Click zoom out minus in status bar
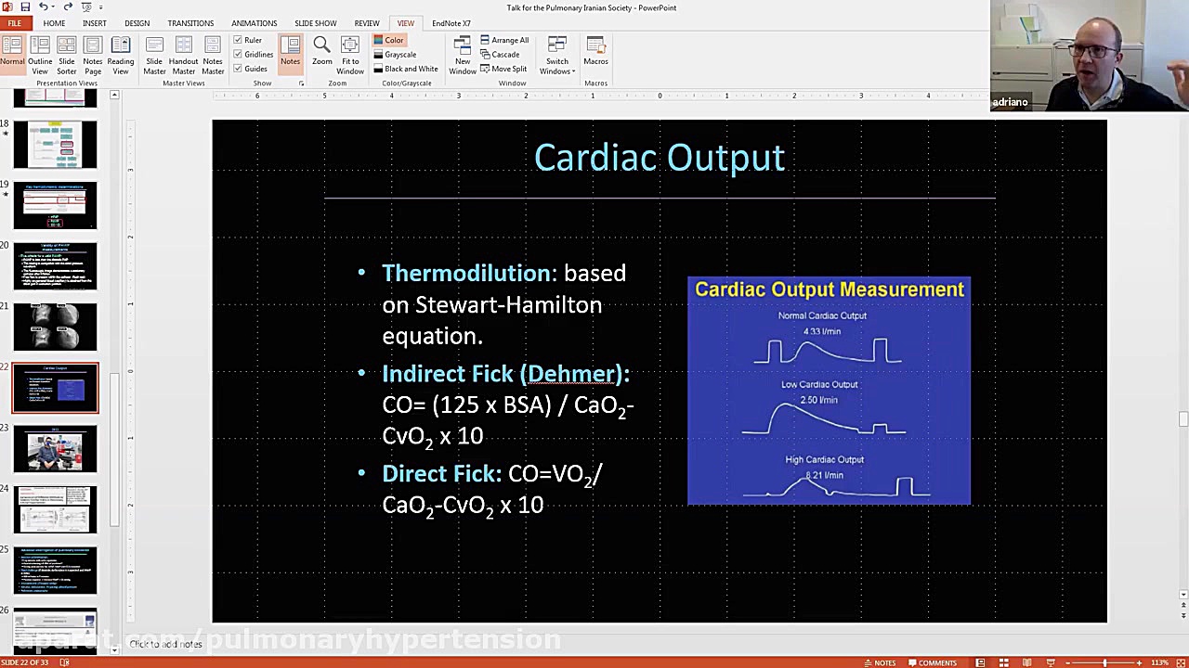Image resolution: width=1189 pixels, height=668 pixels. coord(1069,662)
